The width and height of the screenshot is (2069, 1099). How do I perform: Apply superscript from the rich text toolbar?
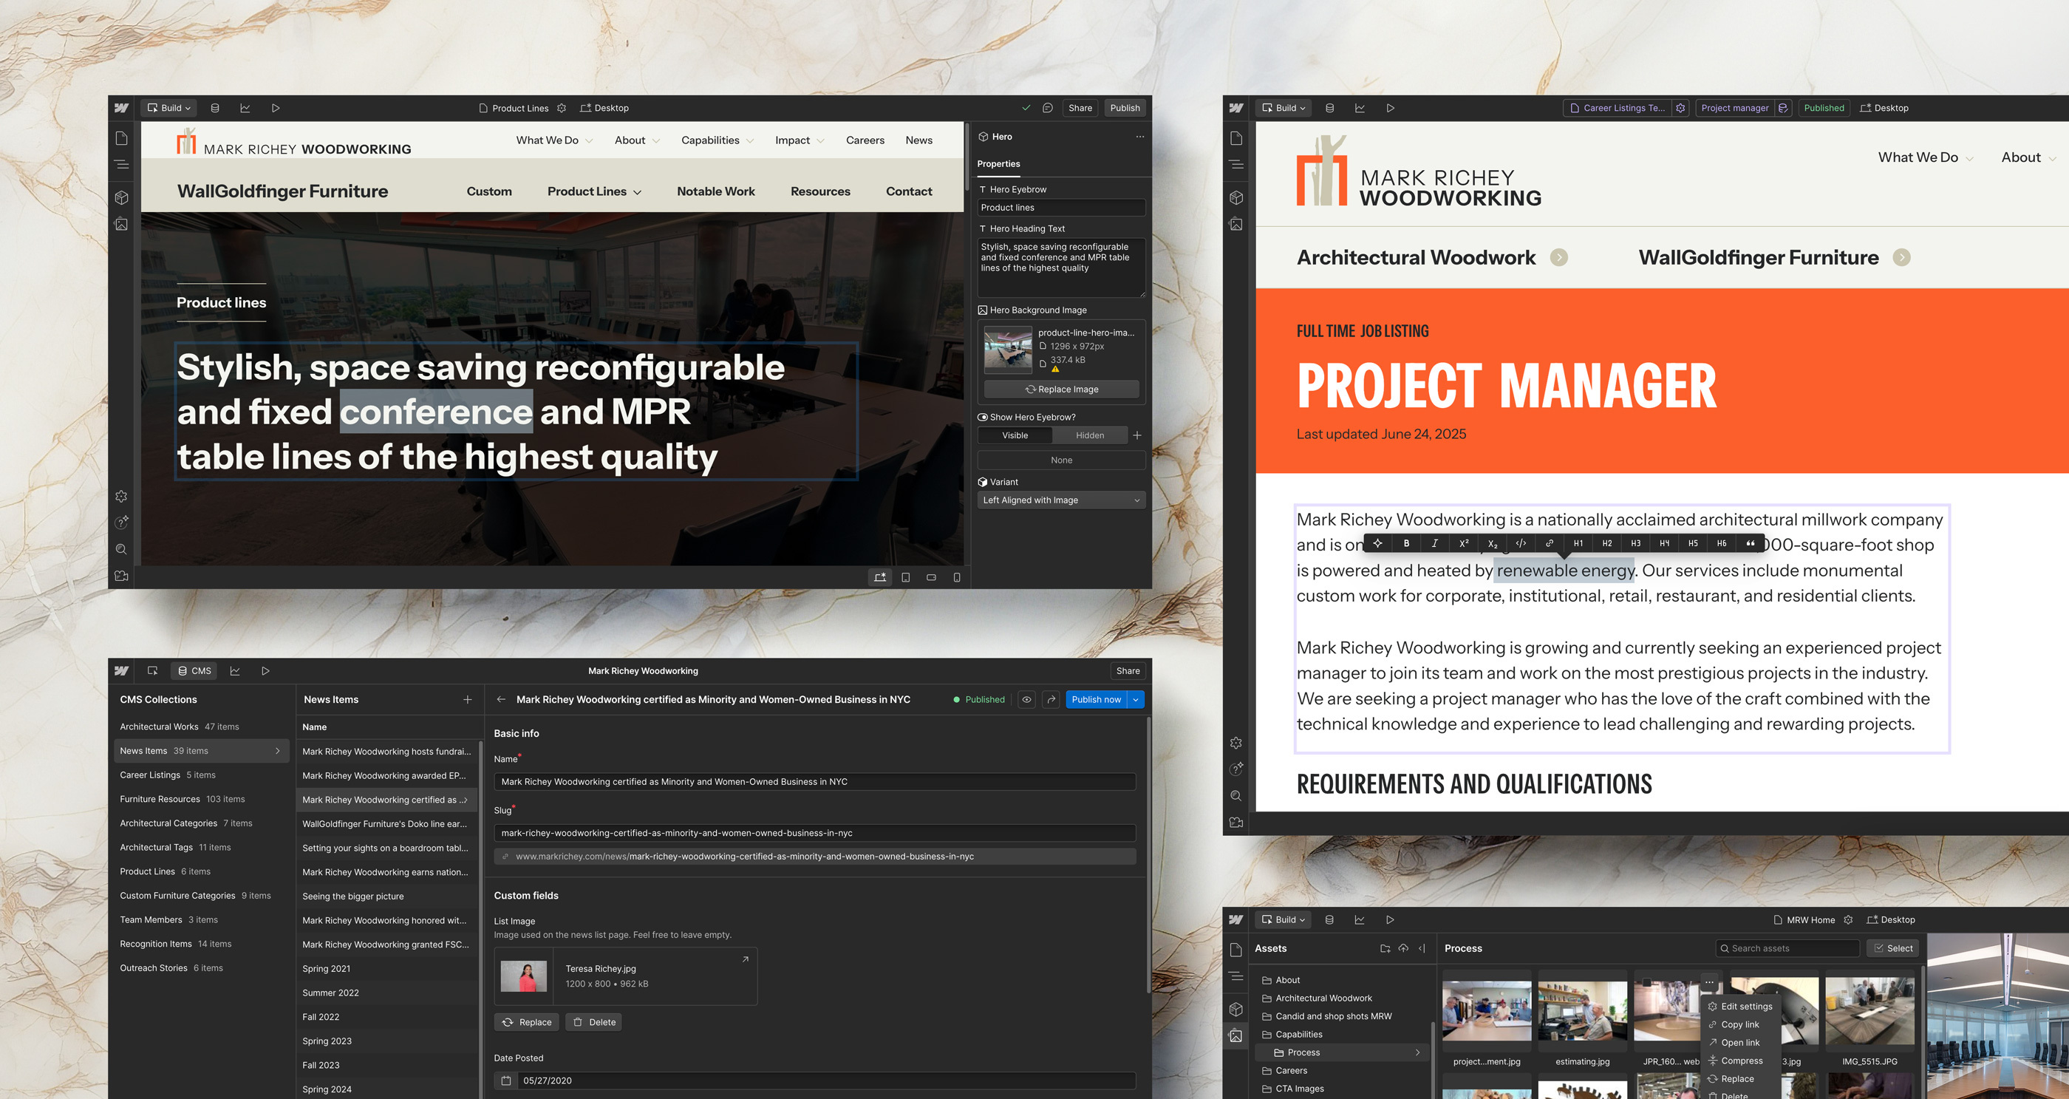coord(1463,543)
